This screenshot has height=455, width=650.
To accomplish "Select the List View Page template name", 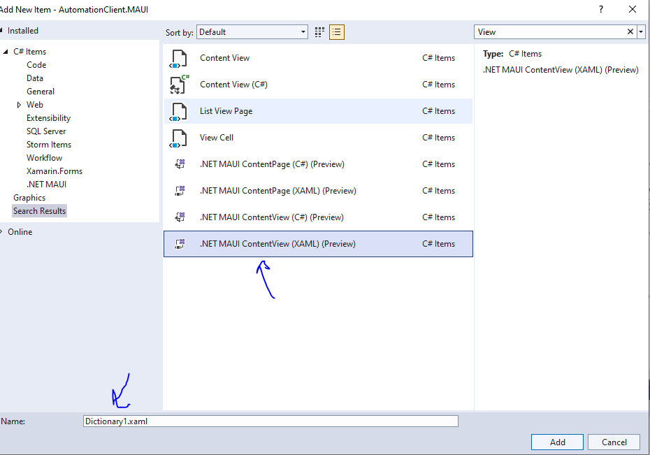I will (x=226, y=111).
